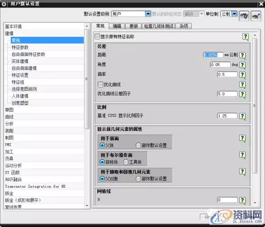Switch to the 检查几何体测试 tab

tap(159, 26)
